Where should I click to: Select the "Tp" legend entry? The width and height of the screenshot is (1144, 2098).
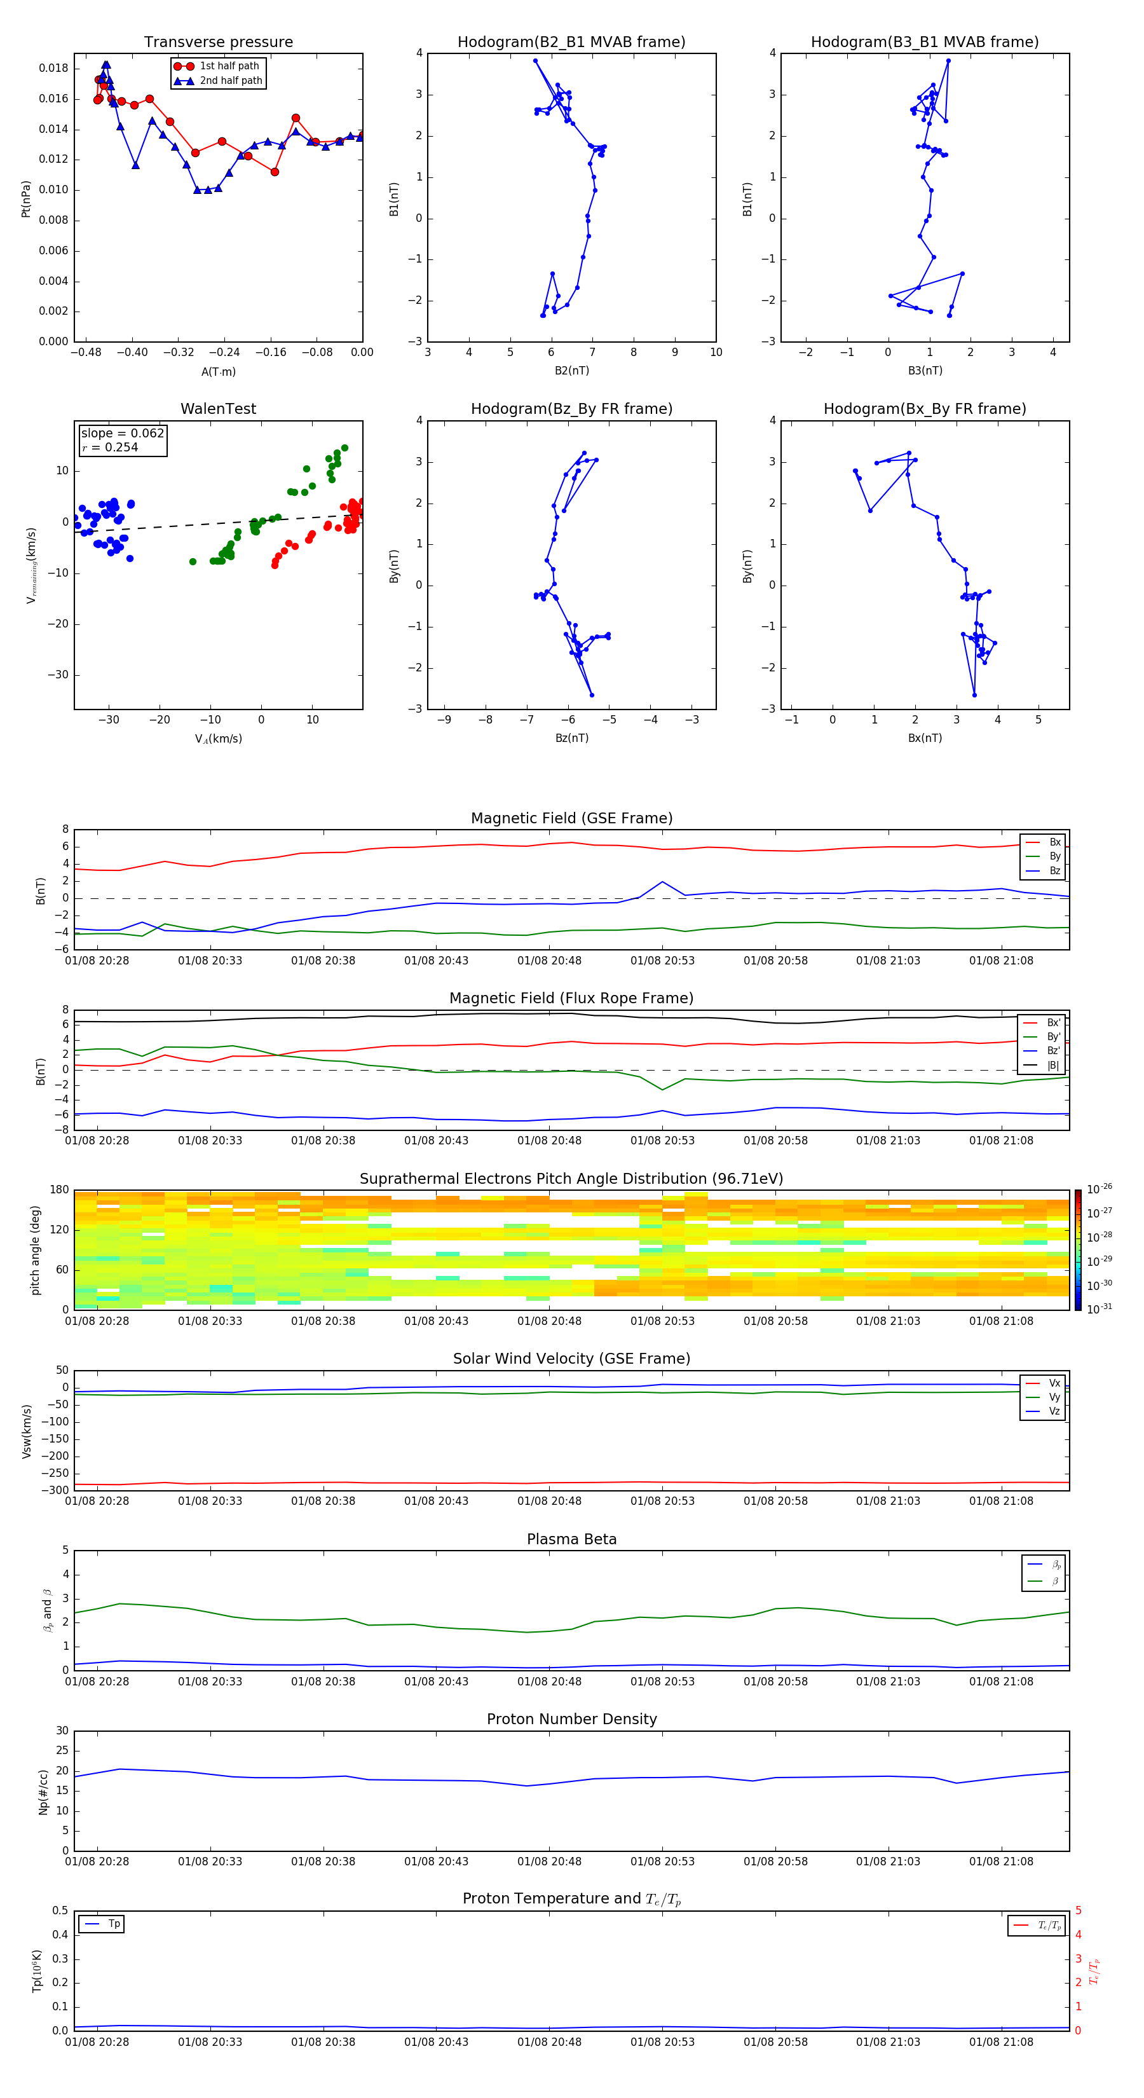pyautogui.click(x=102, y=1924)
